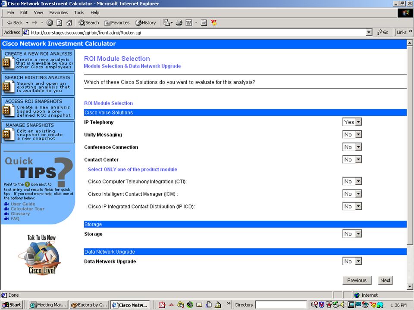Viewport: 414px width, 310px height.
Task: Switch to Eudora taskbar button
Action: tap(89, 305)
